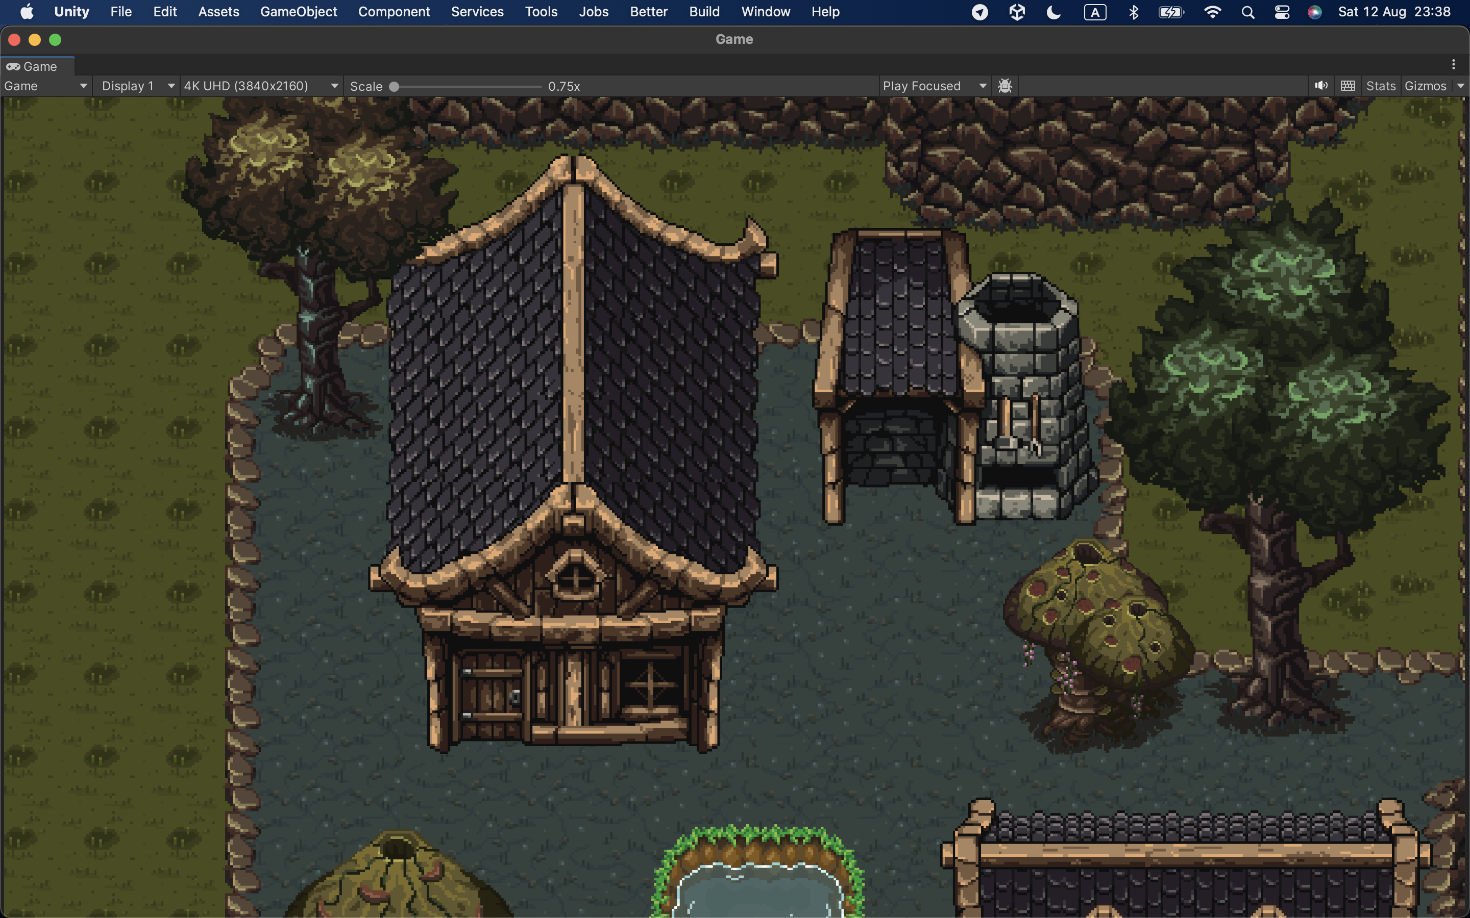Select the Game tab
The image size is (1470, 918).
[38, 66]
